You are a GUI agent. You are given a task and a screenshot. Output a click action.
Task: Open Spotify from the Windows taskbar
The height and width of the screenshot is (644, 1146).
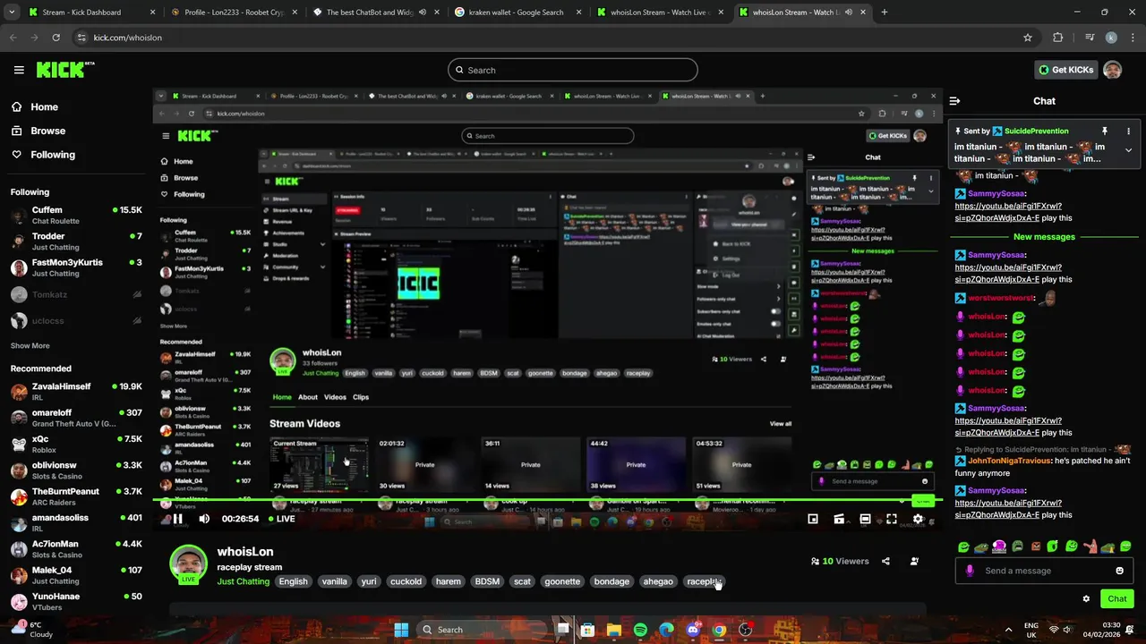click(640, 630)
